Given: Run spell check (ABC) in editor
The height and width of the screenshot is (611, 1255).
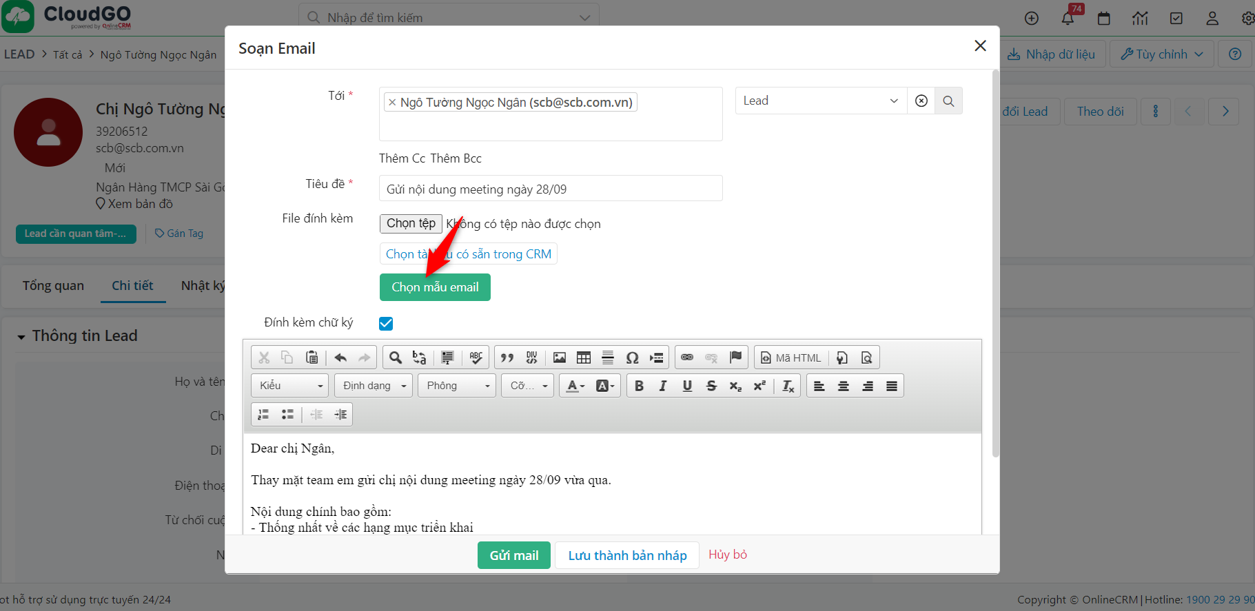Looking at the screenshot, I should [x=476, y=358].
